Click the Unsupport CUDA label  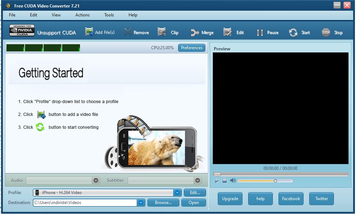pyautogui.click(x=56, y=33)
